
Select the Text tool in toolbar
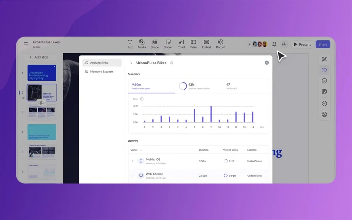130,44
